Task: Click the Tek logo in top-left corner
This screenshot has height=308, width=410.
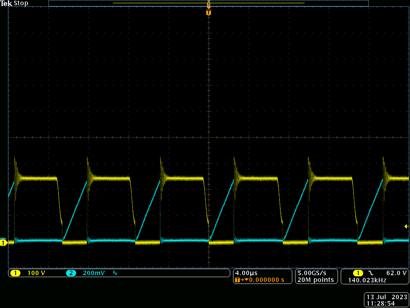Action: [x=6, y=3]
